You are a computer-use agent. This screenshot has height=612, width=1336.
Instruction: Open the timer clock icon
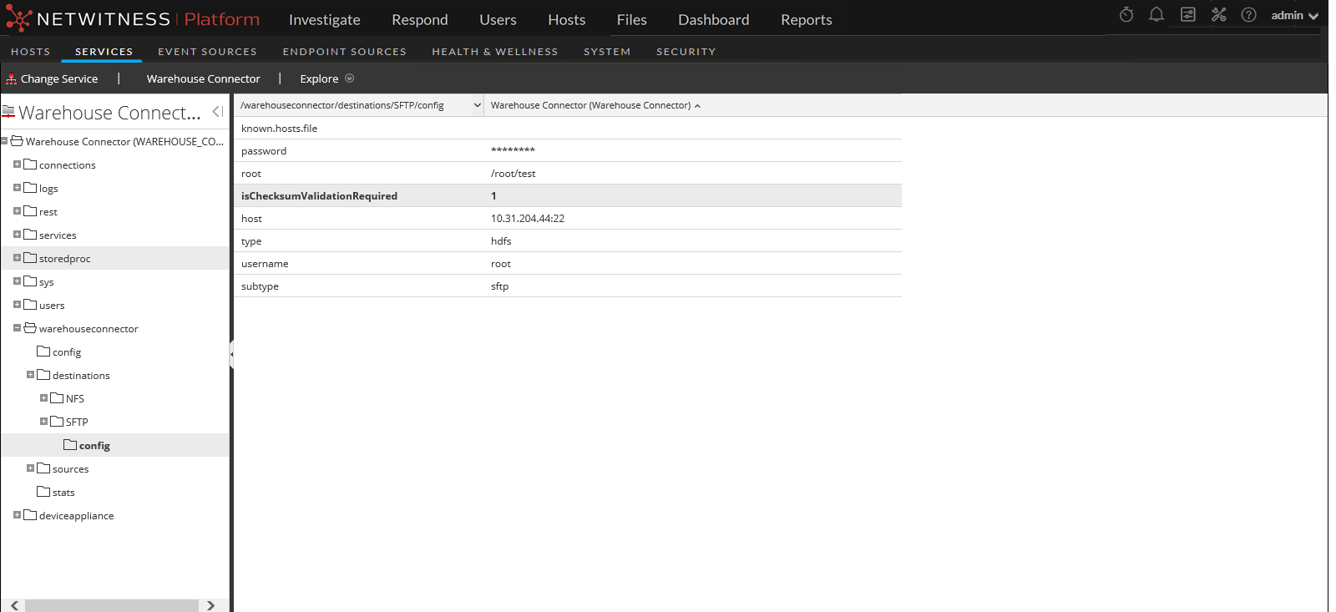1126,14
